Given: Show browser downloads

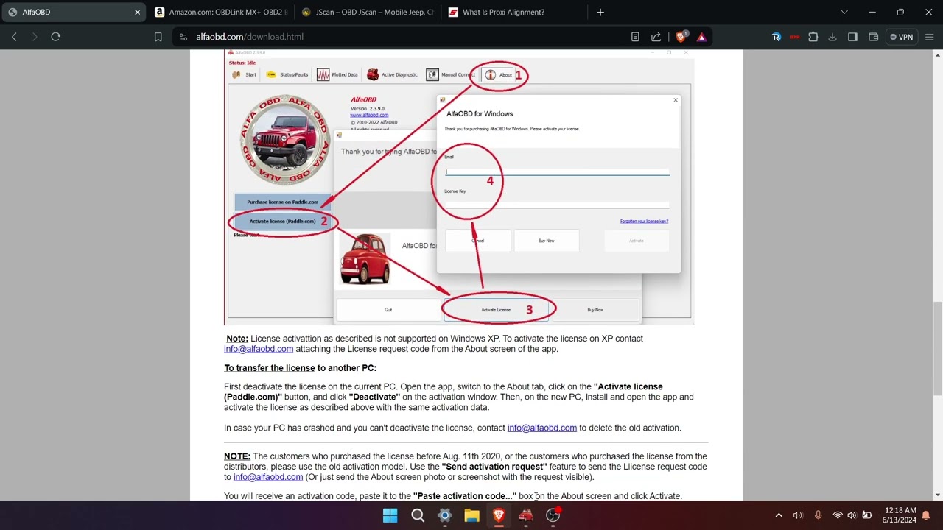Looking at the screenshot, I should tap(832, 37).
